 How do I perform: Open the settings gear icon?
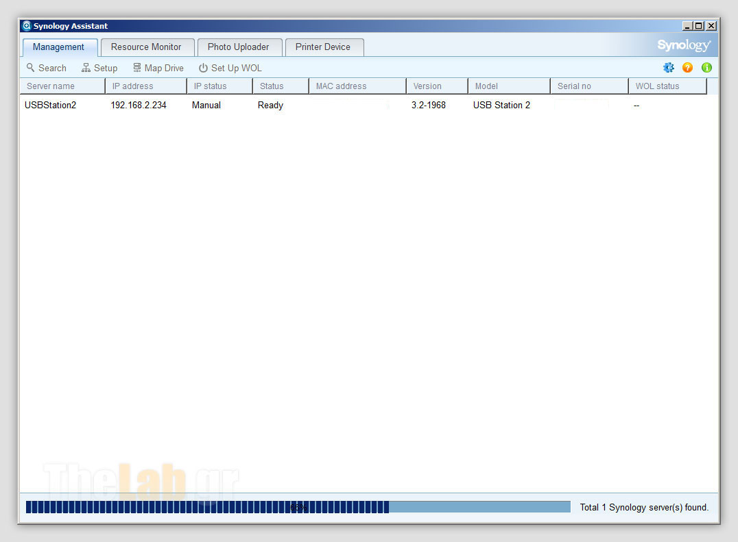pyautogui.click(x=668, y=68)
